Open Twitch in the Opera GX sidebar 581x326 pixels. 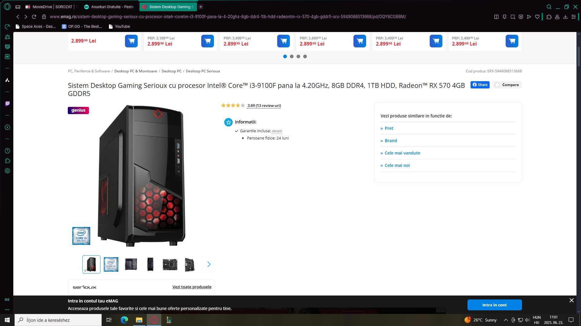pyautogui.click(x=7, y=104)
